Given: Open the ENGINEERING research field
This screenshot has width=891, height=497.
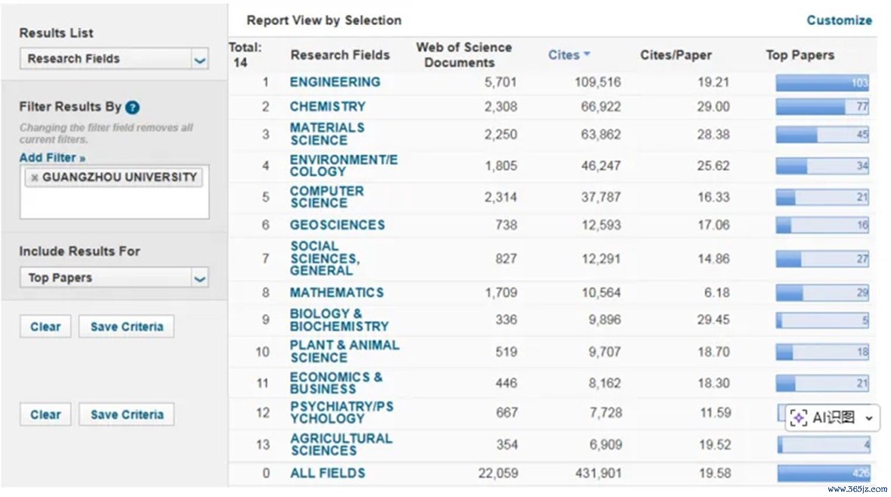Looking at the screenshot, I should pos(335,82).
